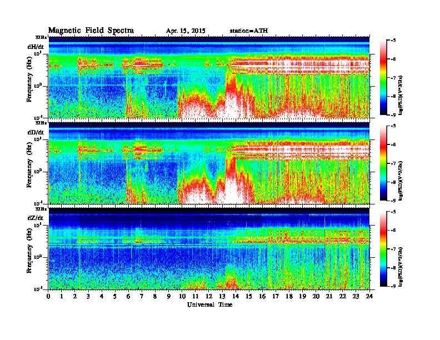Select the date text "Apr. 15, 2015"
The height and width of the screenshot is (340, 440).
(186, 31)
